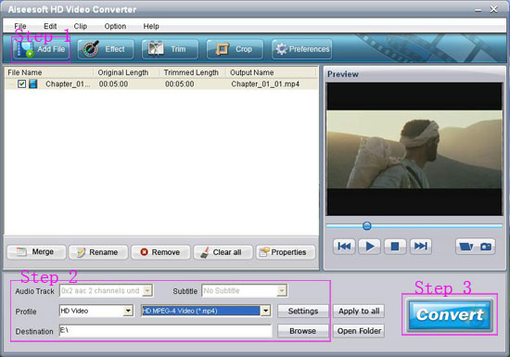Select the Chapter_01_01.mp4 output name
Viewport: 510px width, 357px height.
(265, 84)
